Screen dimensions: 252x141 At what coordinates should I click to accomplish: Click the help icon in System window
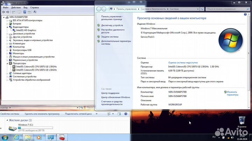pyautogui.click(x=245, y=14)
